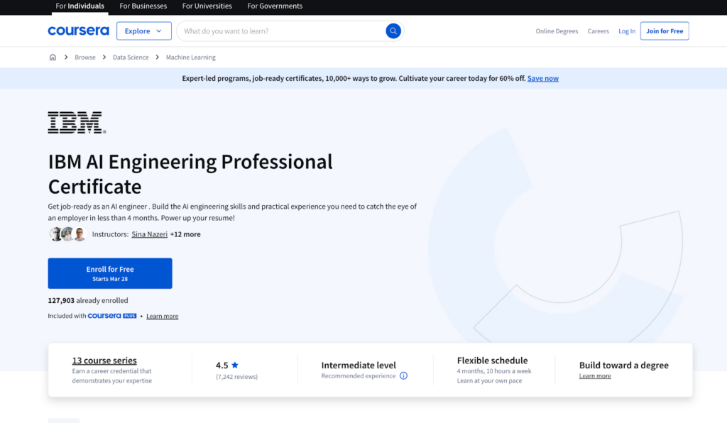Show the +12 more instructors

(185, 234)
